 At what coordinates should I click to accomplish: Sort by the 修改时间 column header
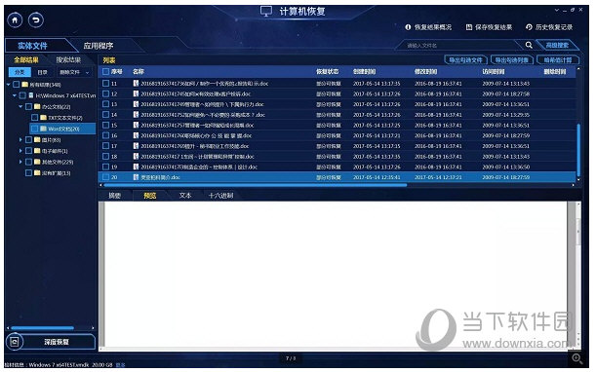(x=425, y=72)
